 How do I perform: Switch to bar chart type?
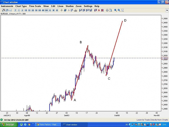pyautogui.click(x=7, y=10)
